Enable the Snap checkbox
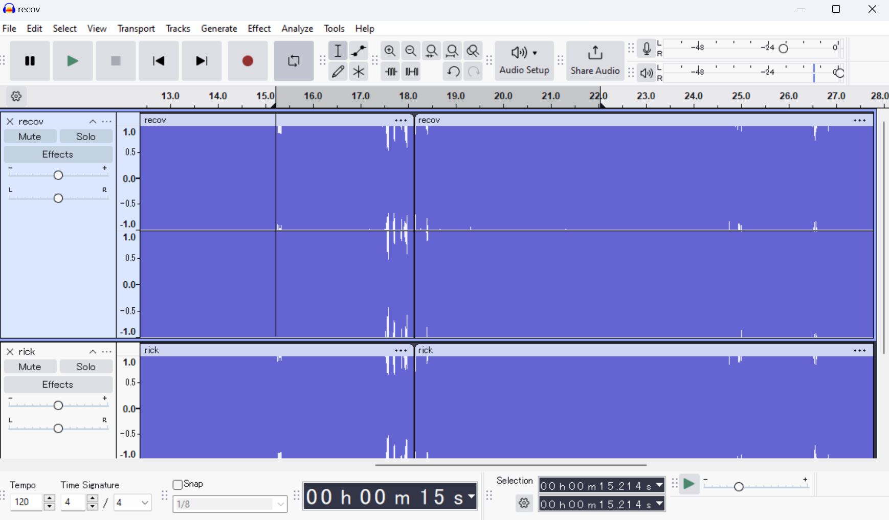889x520 pixels. pyautogui.click(x=178, y=484)
